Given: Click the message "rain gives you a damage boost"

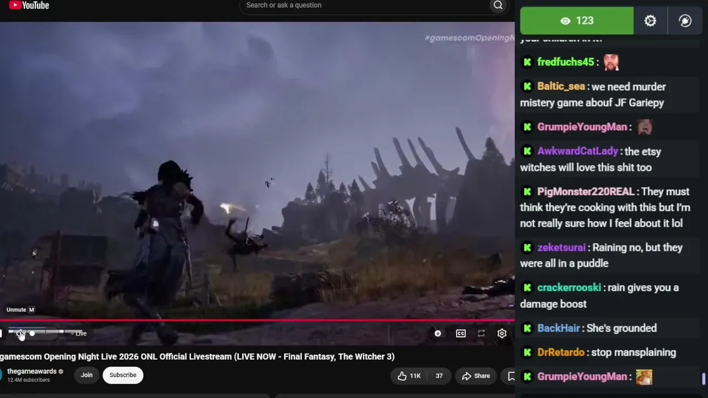Looking at the screenshot, I should click(600, 296).
